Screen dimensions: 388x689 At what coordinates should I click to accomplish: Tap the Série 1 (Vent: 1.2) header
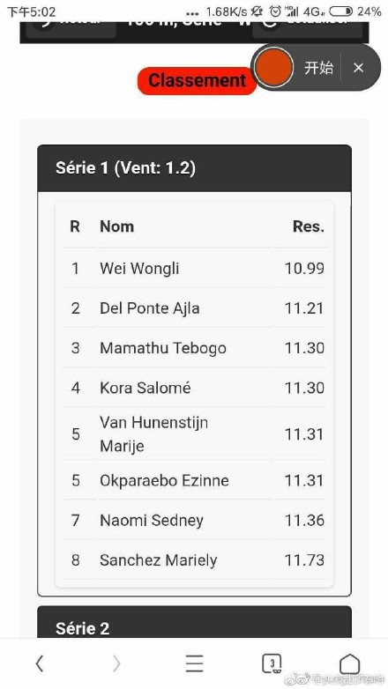pyautogui.click(x=194, y=168)
